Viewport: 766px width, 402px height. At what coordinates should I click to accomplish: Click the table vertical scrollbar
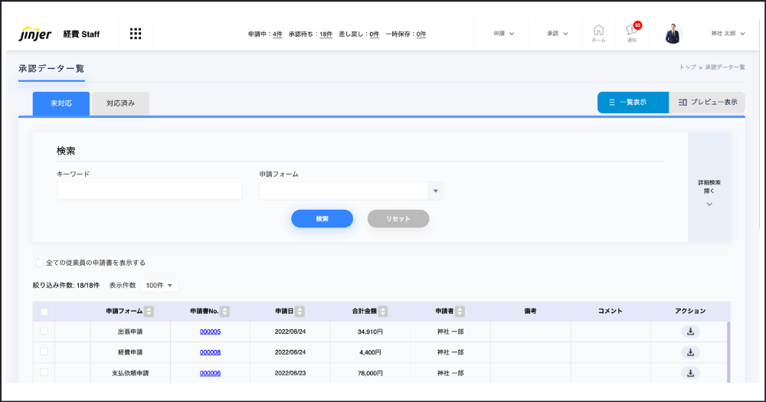pos(728,351)
